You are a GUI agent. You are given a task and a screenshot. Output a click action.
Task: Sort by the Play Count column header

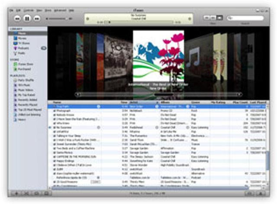[239, 102]
